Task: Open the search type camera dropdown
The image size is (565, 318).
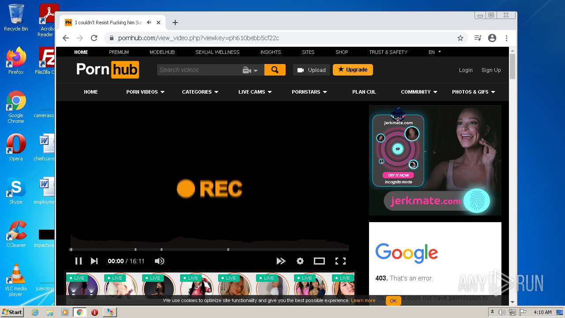Action: tap(250, 70)
